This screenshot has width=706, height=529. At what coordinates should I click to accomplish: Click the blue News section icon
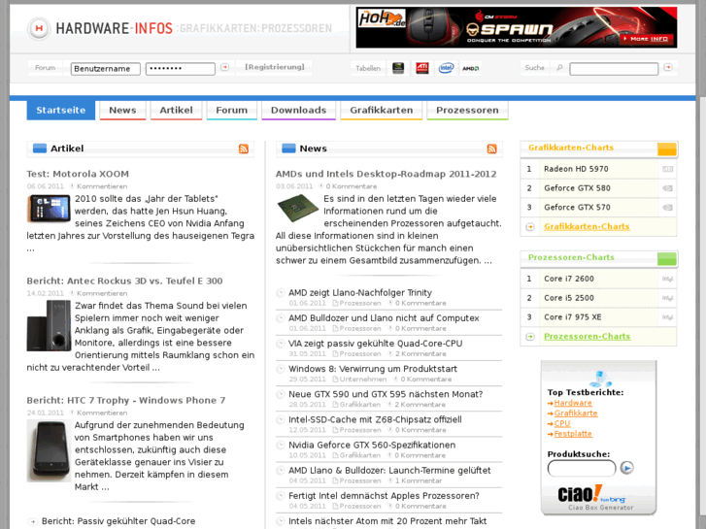click(x=288, y=149)
